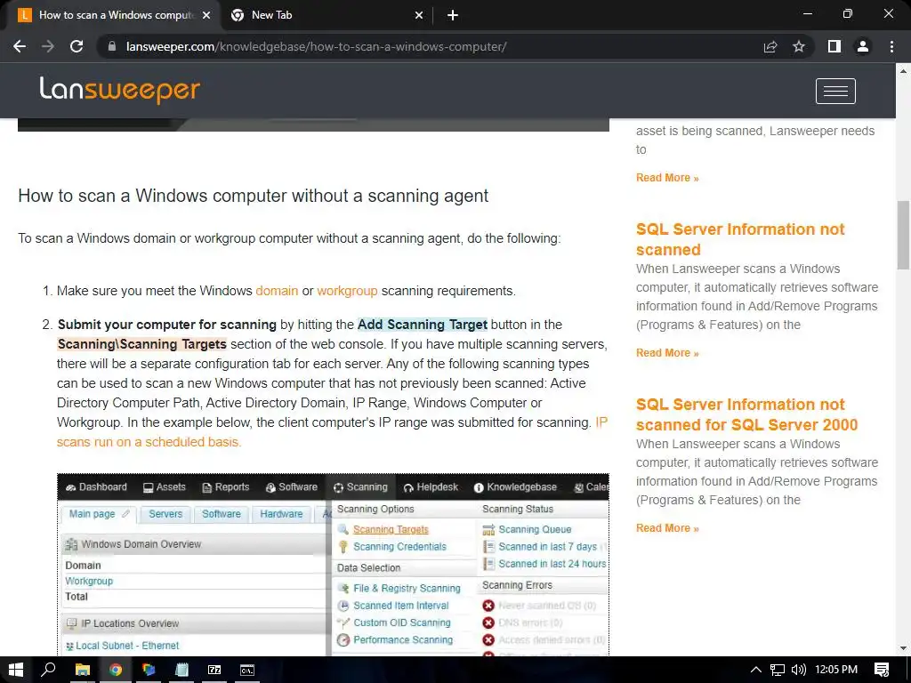Click Custom OID Scanning entry

[x=402, y=623]
